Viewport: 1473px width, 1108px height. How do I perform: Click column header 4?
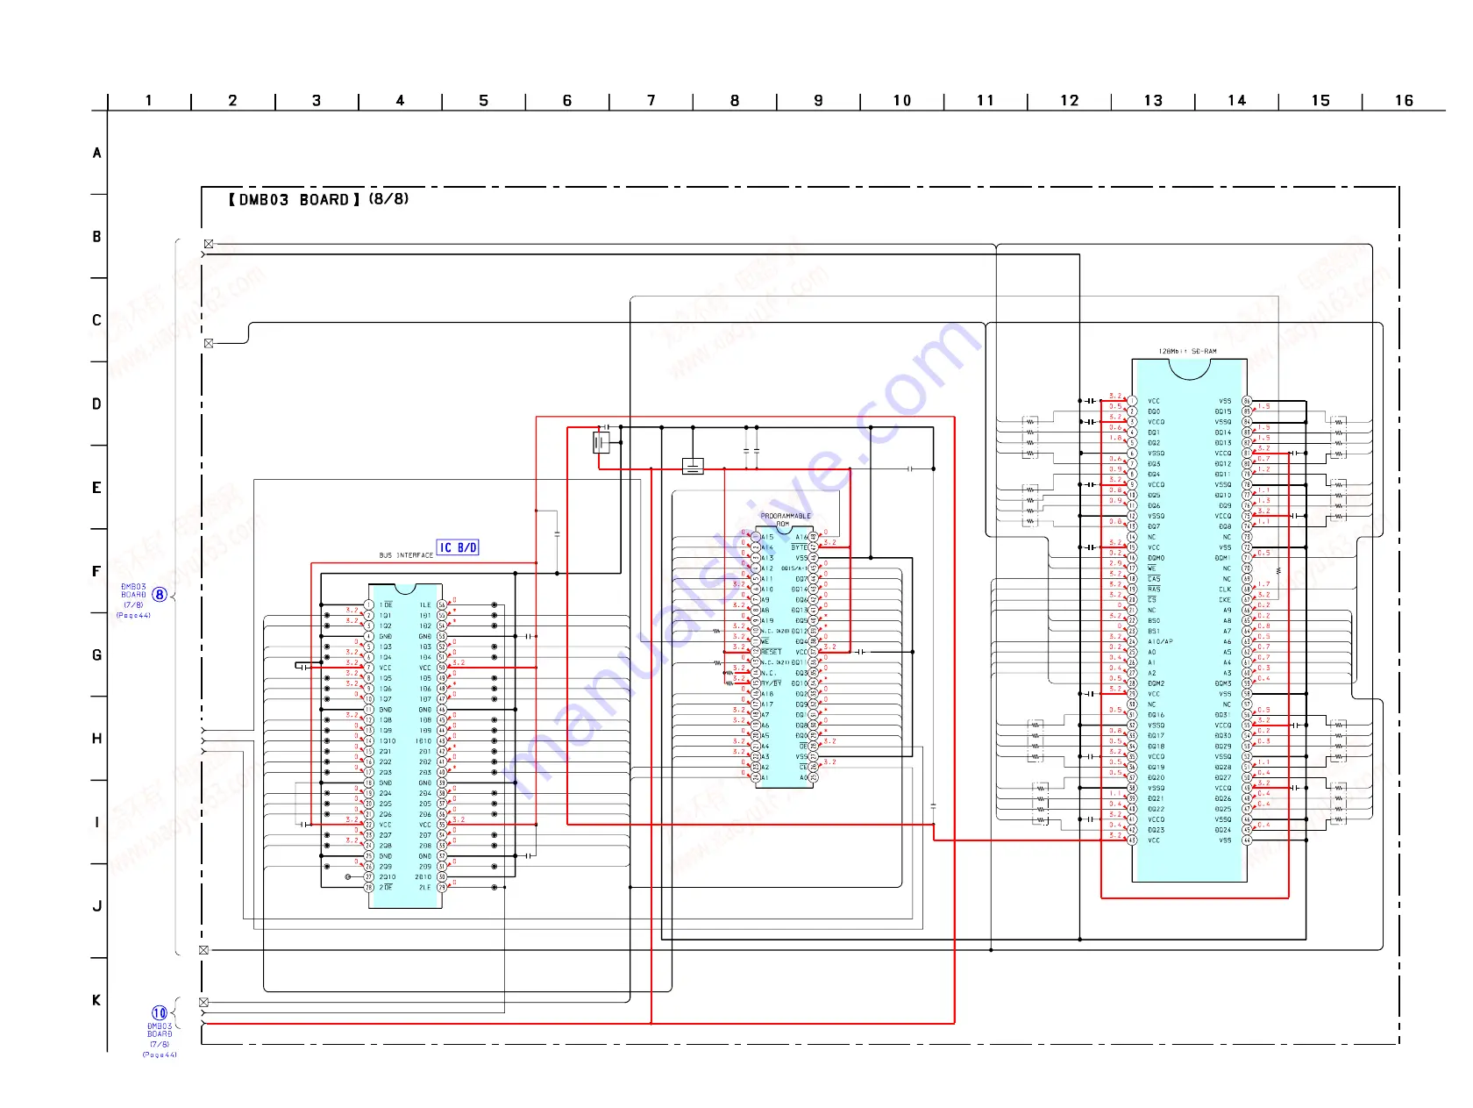click(x=400, y=101)
